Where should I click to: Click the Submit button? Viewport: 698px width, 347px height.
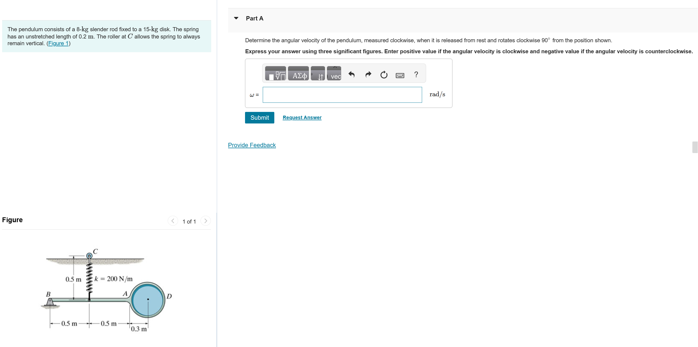[x=259, y=118]
